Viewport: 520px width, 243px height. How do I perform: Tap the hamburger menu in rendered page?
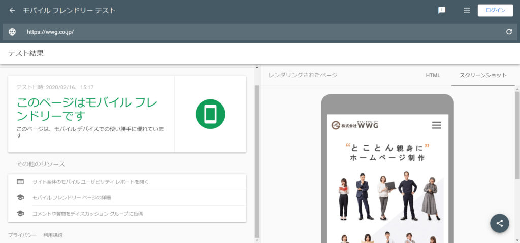tap(436, 125)
